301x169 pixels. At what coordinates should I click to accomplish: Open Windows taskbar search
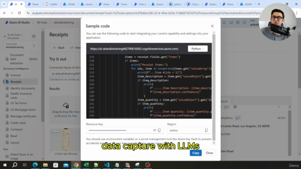pos(15,165)
